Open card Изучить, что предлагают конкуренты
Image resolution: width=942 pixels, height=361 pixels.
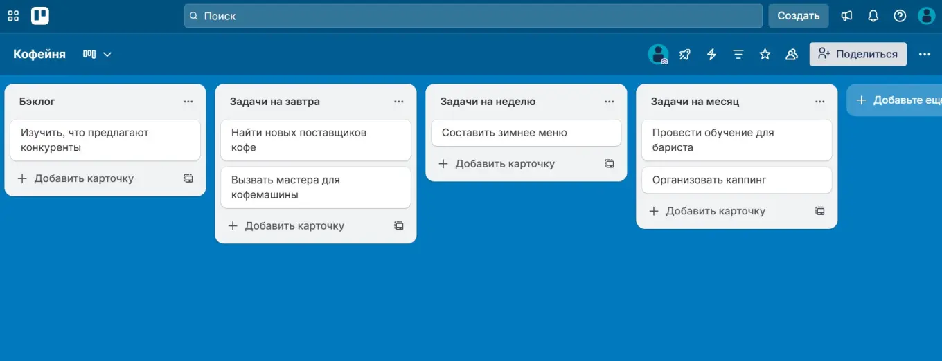105,140
